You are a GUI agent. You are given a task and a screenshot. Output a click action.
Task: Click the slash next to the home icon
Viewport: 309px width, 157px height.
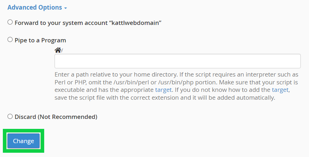[x=62, y=51]
